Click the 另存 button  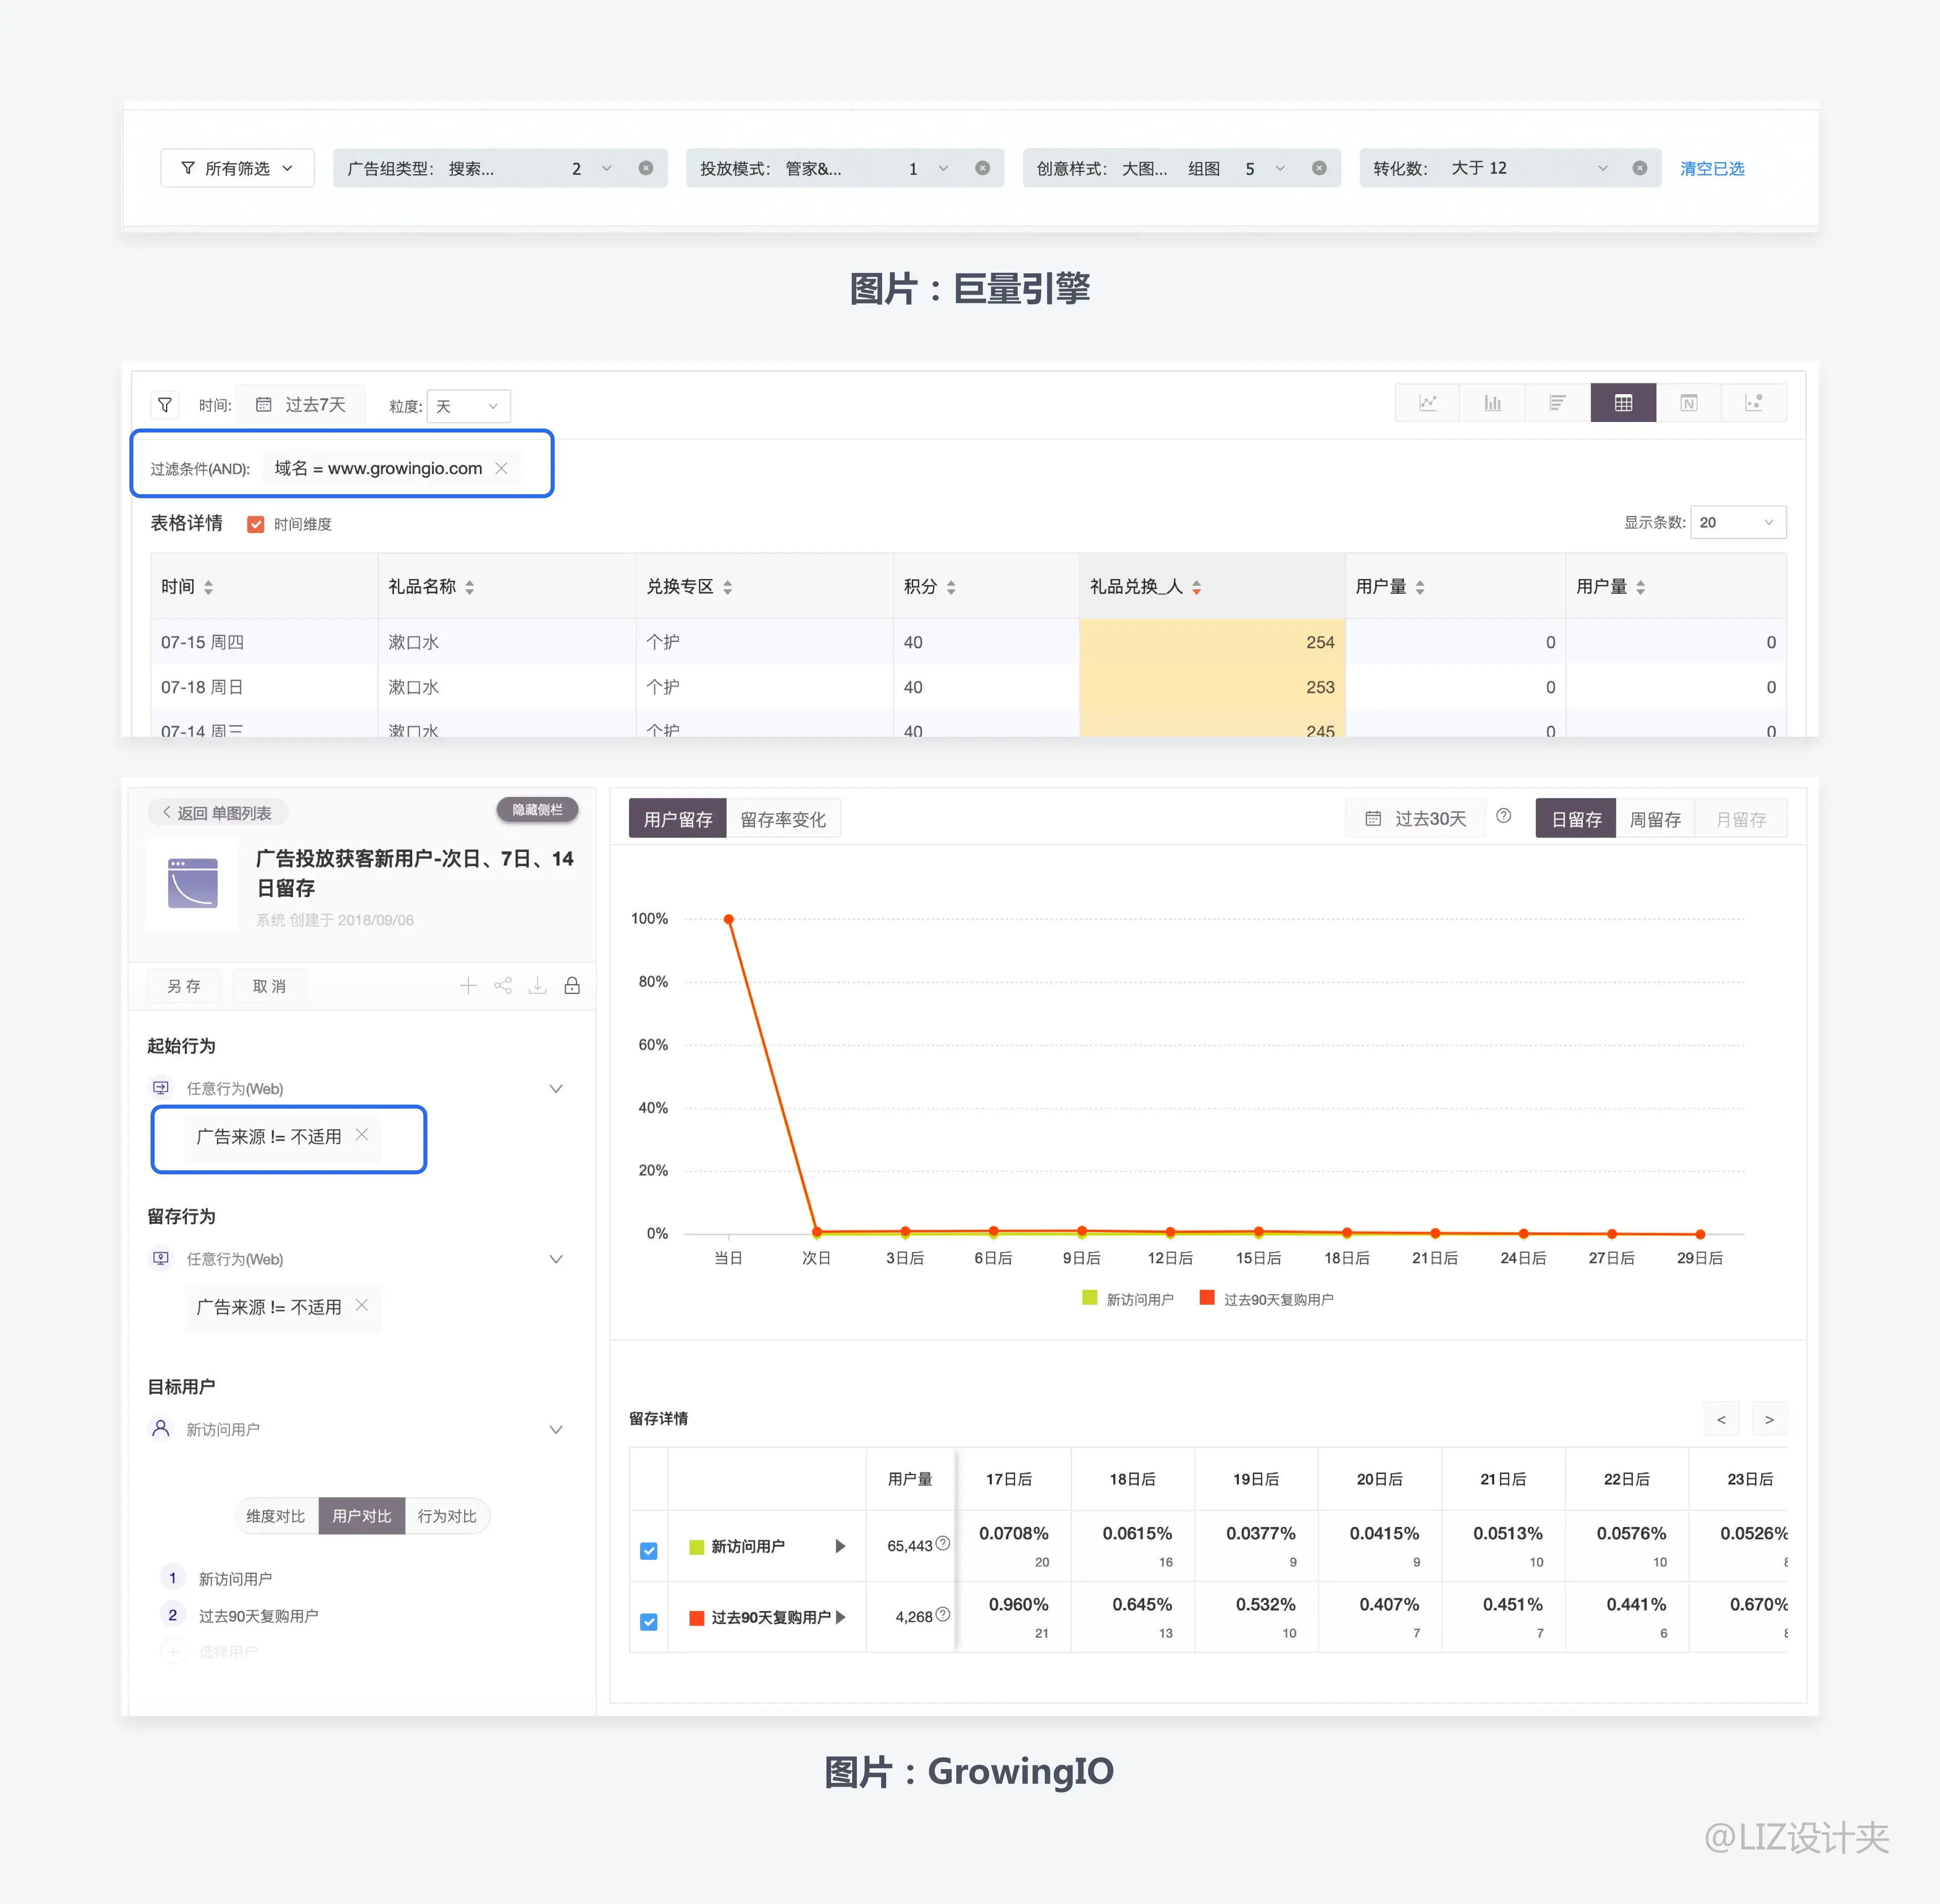click(184, 986)
